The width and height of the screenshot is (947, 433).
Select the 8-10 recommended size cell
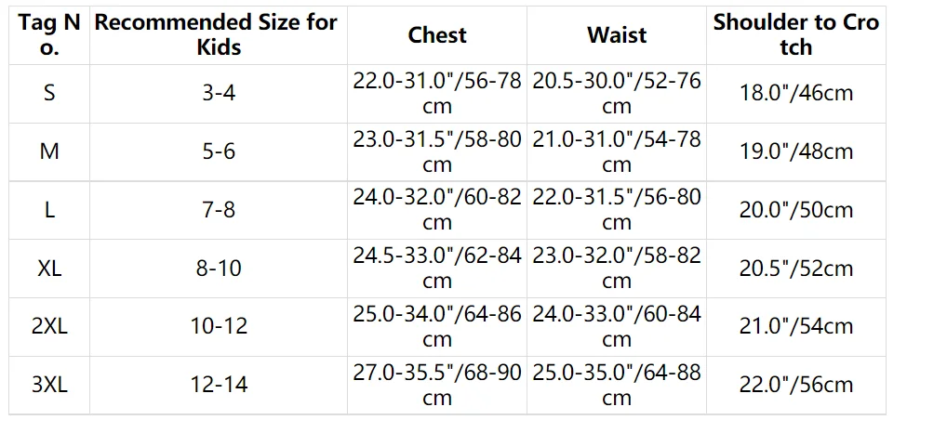click(219, 269)
